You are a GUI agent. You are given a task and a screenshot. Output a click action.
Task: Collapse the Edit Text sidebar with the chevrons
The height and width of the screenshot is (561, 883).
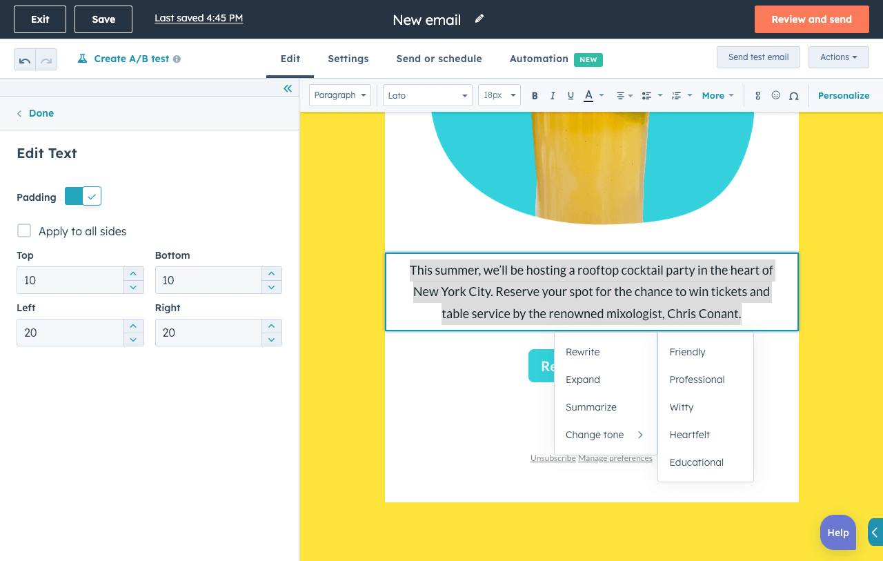tap(288, 88)
